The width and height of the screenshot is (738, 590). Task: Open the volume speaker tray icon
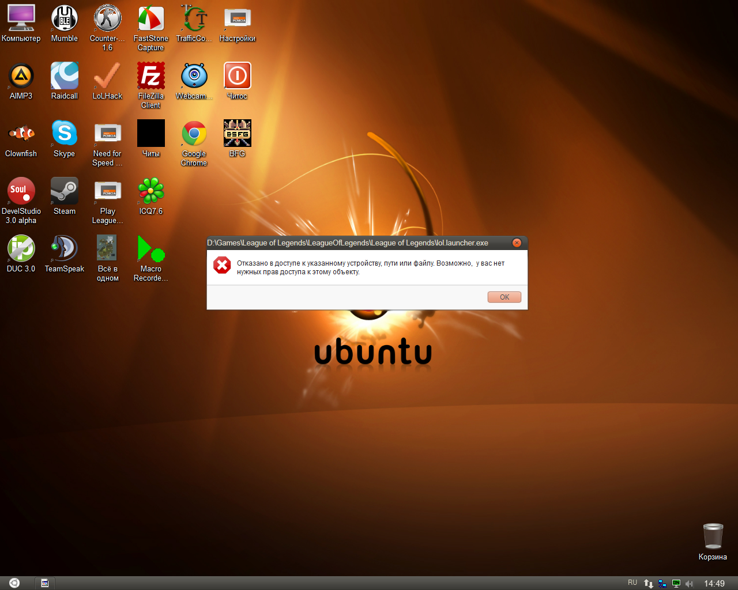689,584
